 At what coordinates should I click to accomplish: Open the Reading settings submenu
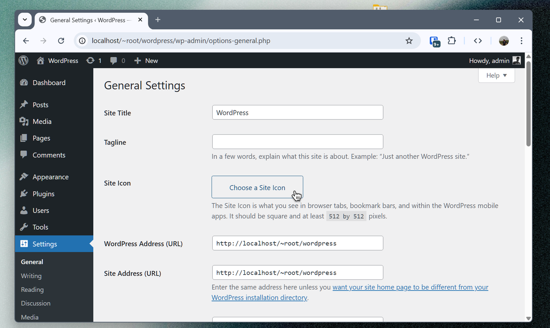point(32,289)
